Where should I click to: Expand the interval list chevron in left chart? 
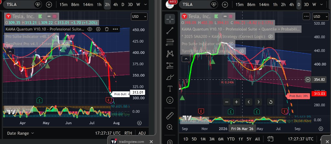146,5
